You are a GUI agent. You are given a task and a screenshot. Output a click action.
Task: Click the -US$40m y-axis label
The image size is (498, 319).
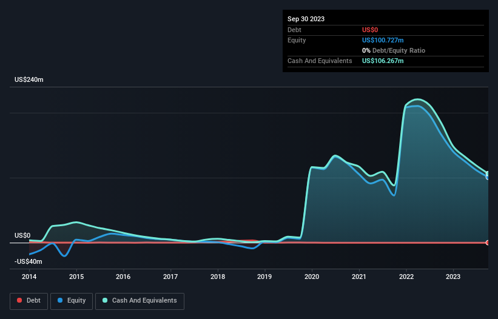(x=29, y=261)
